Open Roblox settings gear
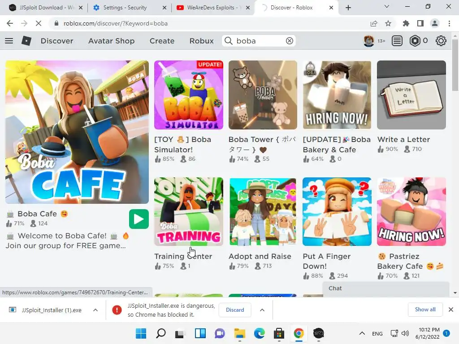The height and width of the screenshot is (344, 459). (x=441, y=41)
